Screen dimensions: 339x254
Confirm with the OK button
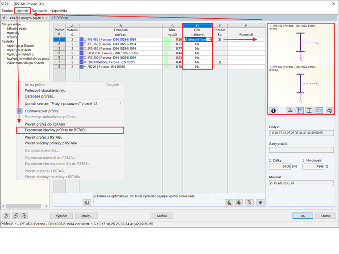coord(303,216)
